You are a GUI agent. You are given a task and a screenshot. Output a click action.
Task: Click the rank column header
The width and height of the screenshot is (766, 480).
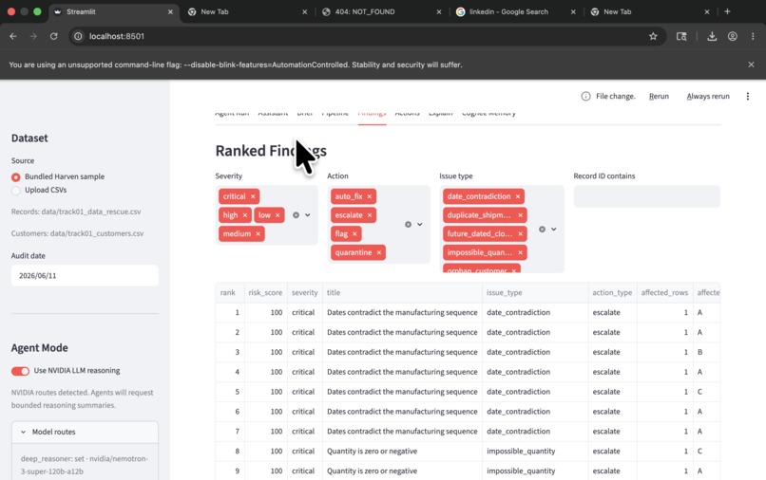[x=228, y=293]
